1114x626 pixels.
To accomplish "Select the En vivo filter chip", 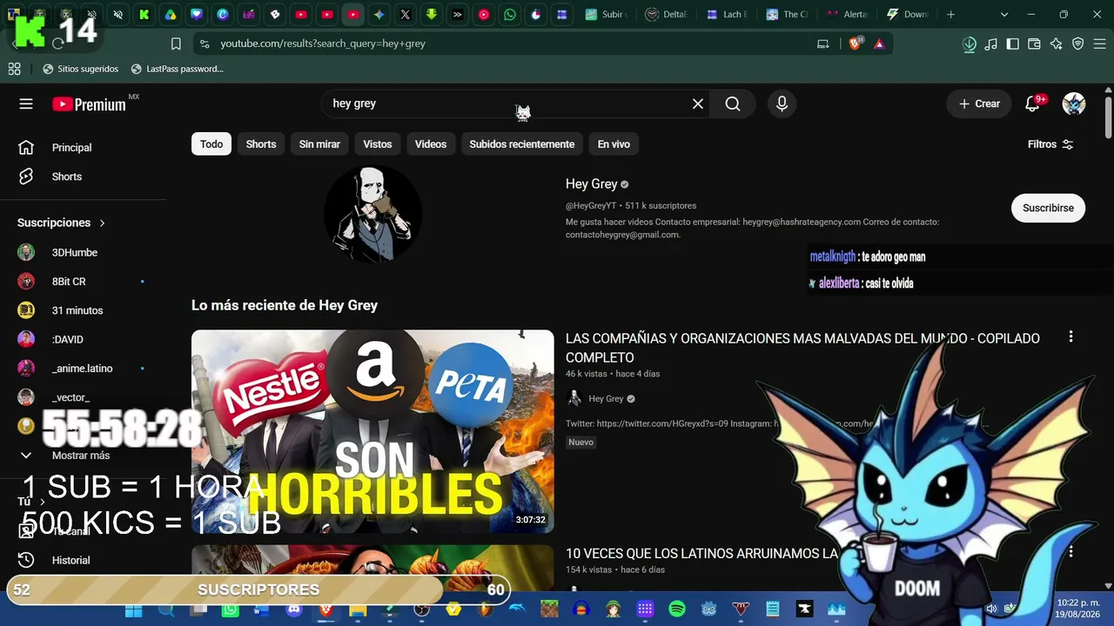I will (614, 144).
